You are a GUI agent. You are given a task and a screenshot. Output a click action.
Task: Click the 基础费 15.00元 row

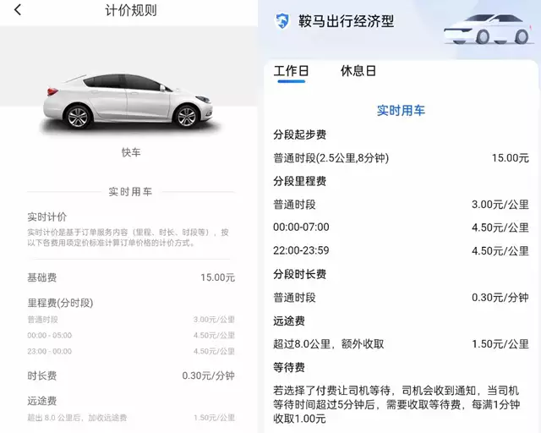[x=131, y=277]
